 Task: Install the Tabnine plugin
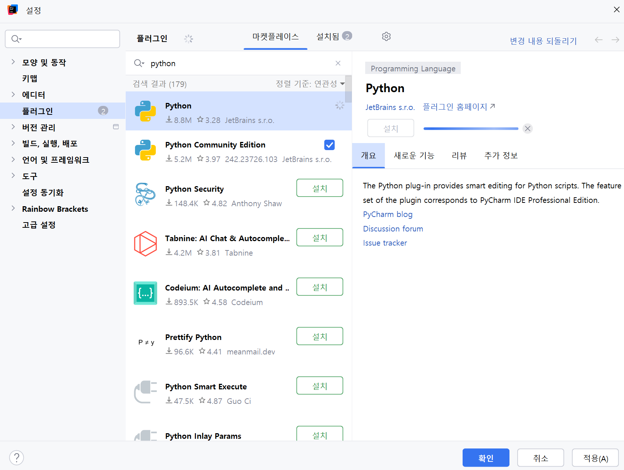pos(320,237)
